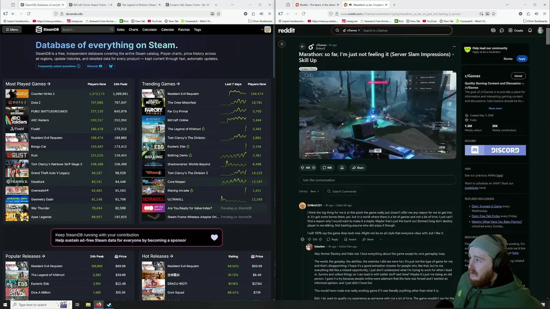Open the Charts menu on SteamDB

pos(134,30)
